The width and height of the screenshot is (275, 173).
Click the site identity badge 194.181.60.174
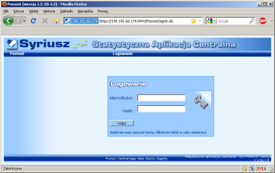point(81,21)
